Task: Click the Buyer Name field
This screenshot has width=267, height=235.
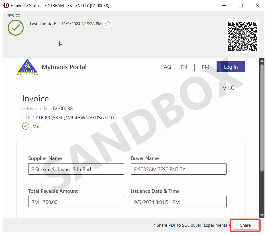Action: pyautogui.click(x=179, y=169)
